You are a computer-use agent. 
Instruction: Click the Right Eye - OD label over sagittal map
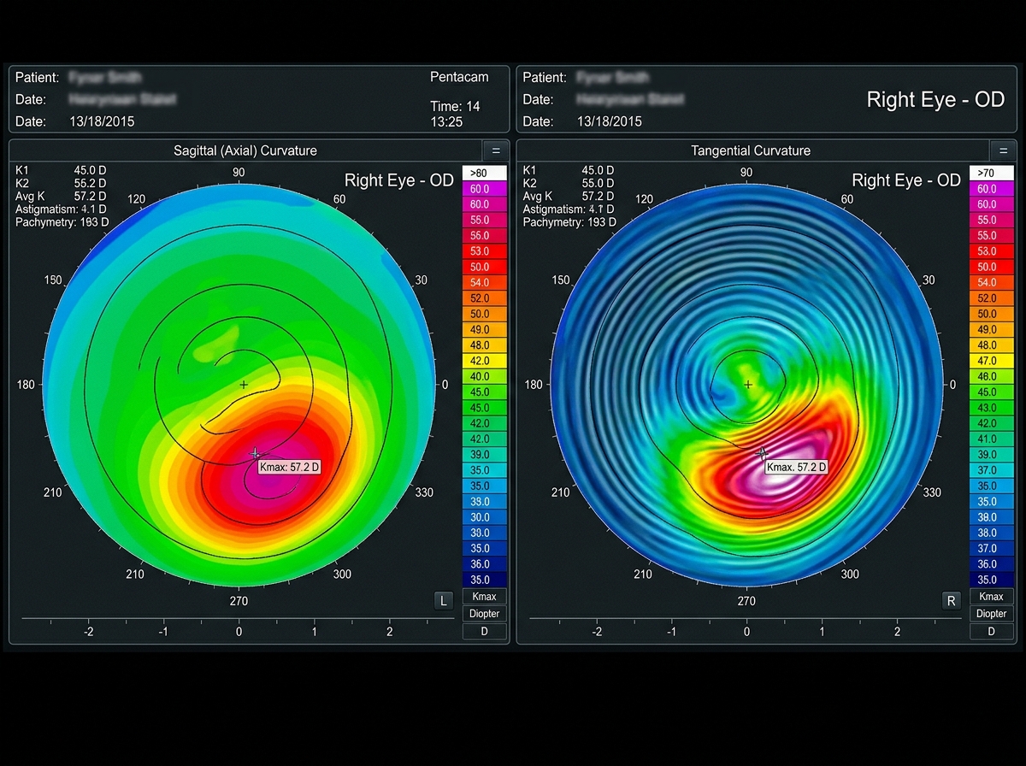[399, 180]
